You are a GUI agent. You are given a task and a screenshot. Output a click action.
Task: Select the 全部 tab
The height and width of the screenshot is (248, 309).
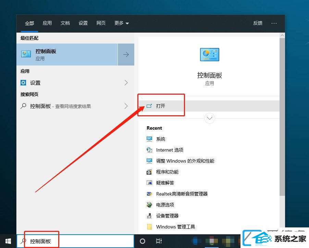(x=29, y=23)
